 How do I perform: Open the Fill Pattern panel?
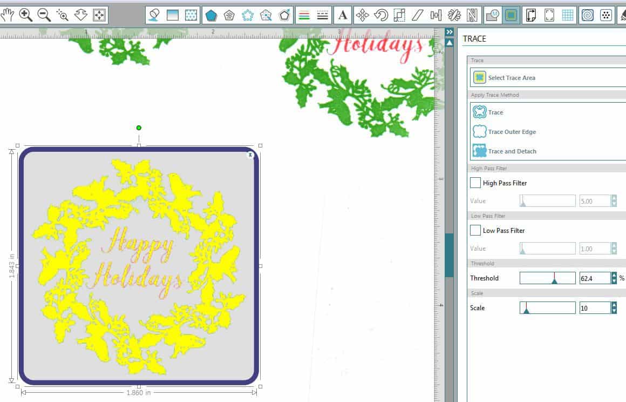coord(192,15)
